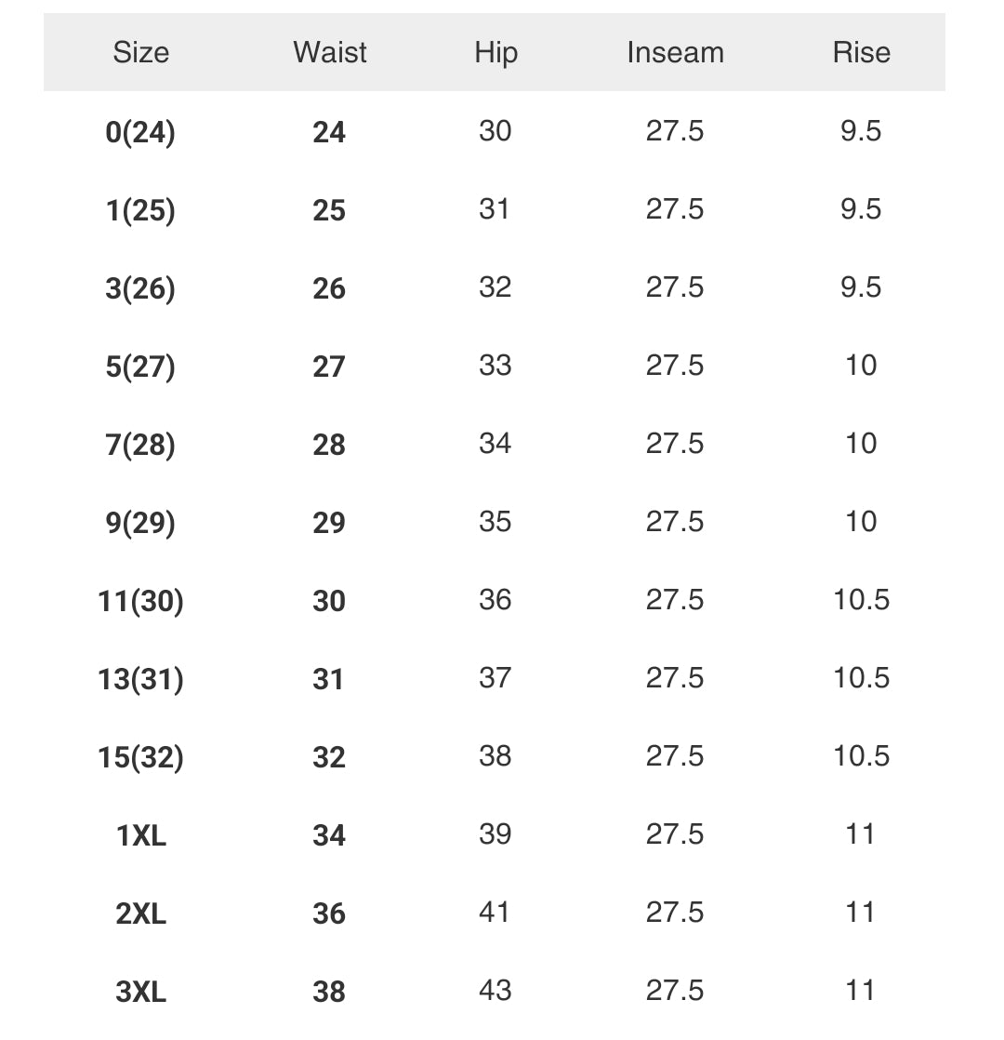
Task: Click the Size column header
Action: click(141, 52)
